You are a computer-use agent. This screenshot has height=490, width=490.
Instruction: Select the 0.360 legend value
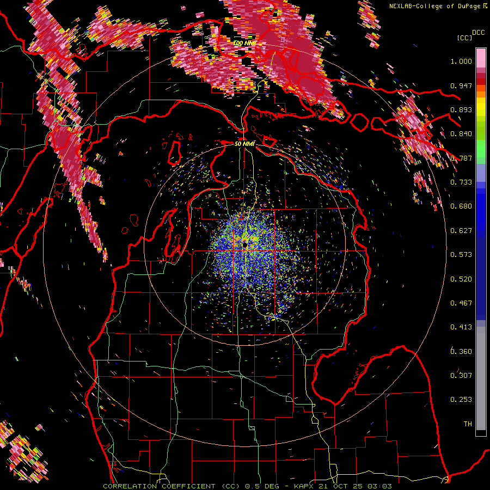461,352
